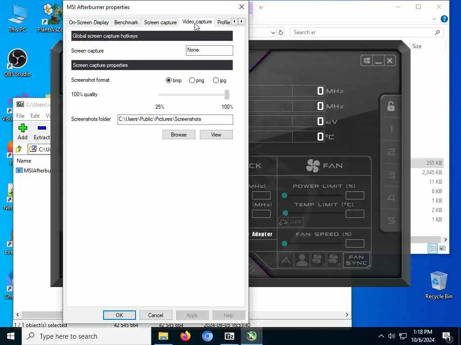
Task: Open the Windows Start menu
Action: 11,336
